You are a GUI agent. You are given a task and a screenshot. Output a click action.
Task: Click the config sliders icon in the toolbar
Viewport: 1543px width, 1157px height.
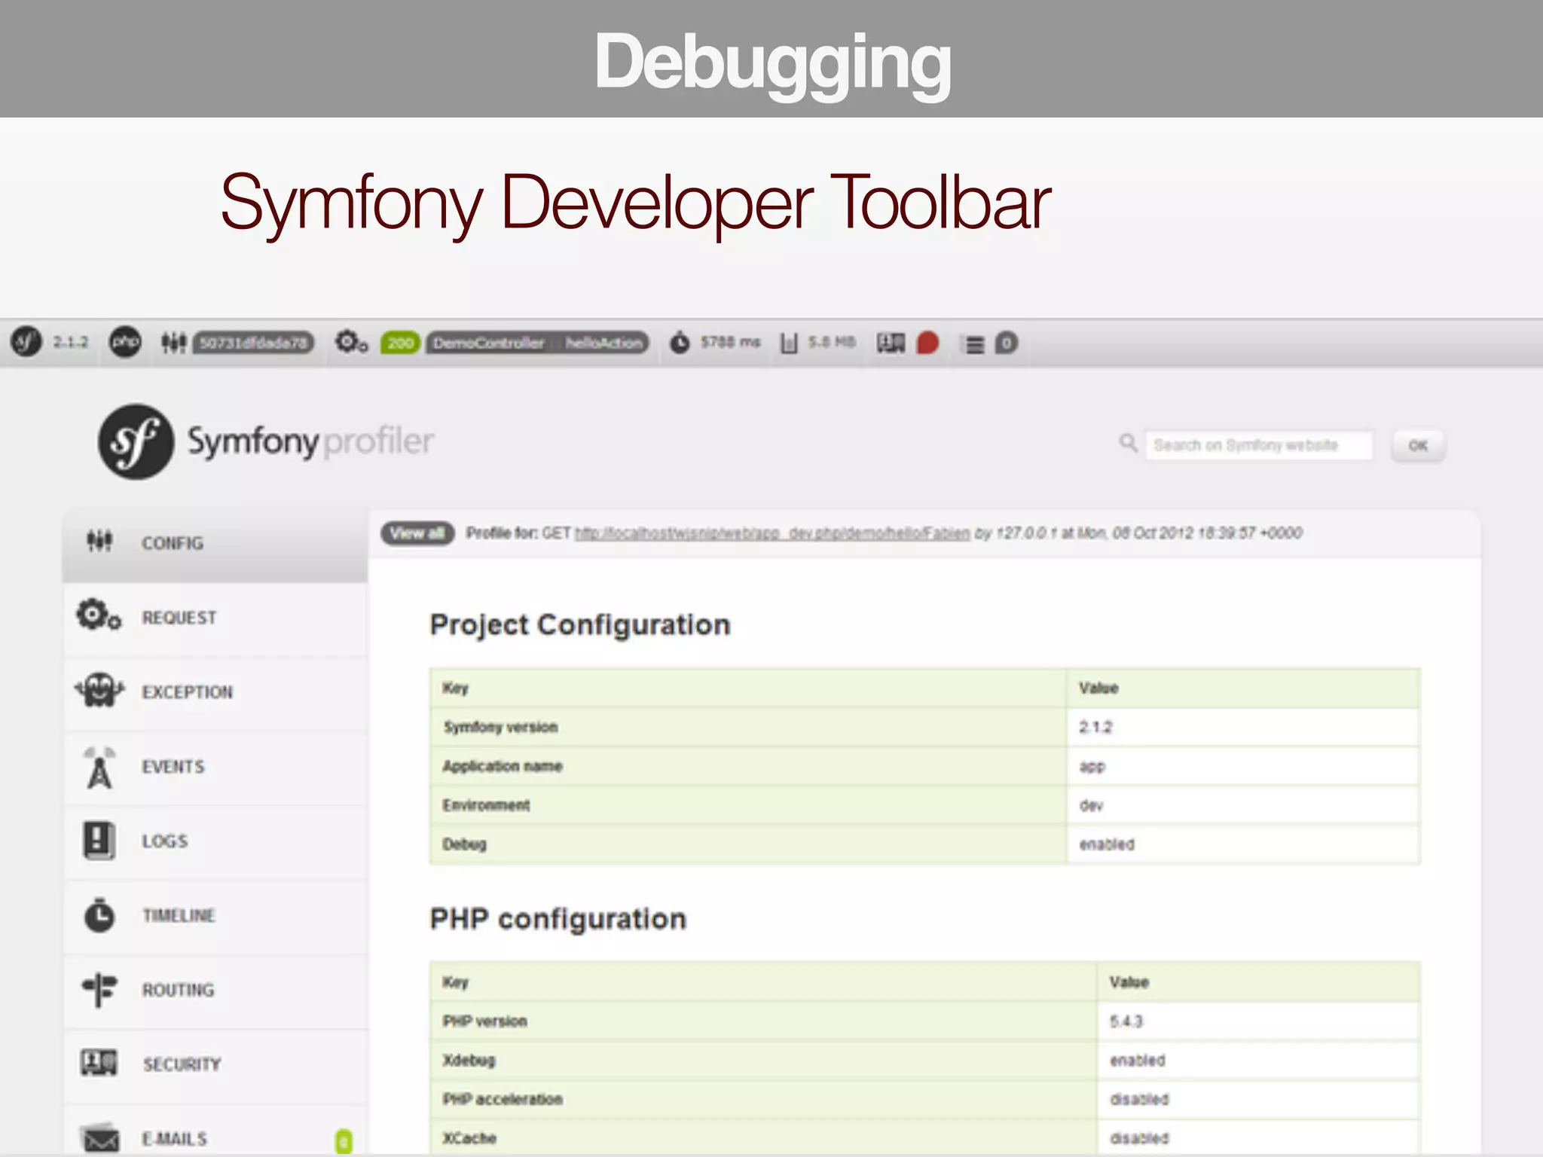(173, 343)
